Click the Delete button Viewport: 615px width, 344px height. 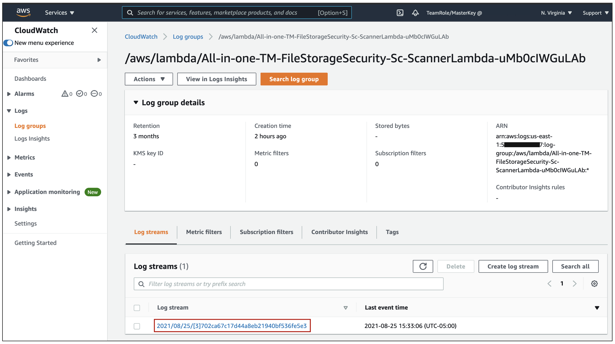(456, 266)
